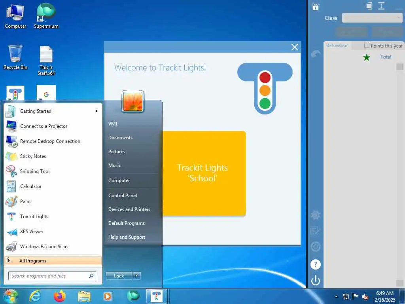Show hidden system tray icons

[336, 296]
